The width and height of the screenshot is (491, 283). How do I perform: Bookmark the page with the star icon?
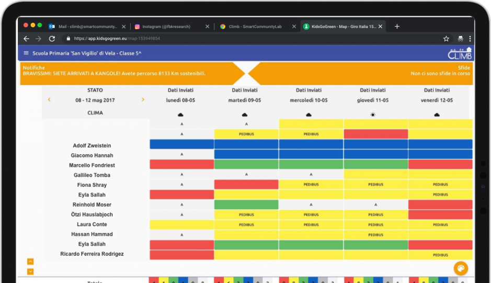[446, 39]
